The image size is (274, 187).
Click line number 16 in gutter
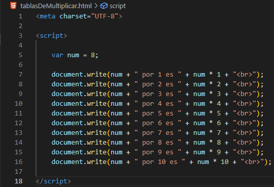point(18,161)
